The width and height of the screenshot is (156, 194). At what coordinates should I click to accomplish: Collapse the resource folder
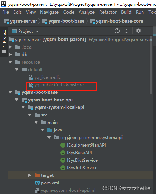(x=10, y=62)
